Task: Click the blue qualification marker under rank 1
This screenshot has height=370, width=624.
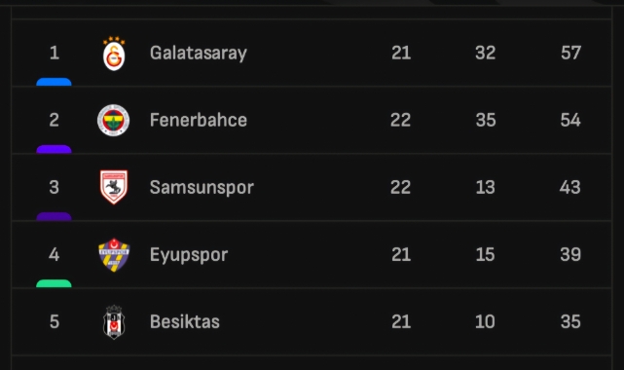Action: click(54, 82)
